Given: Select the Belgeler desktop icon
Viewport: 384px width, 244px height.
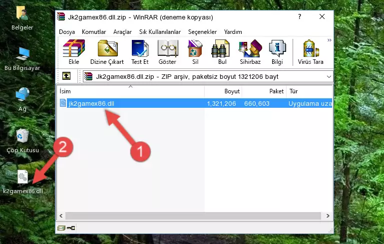Looking at the screenshot, I should [x=22, y=18].
